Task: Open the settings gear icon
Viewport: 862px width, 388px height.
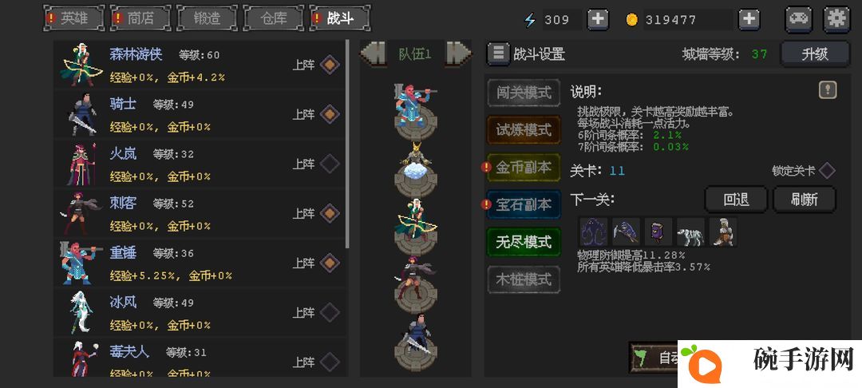Action: [836, 19]
